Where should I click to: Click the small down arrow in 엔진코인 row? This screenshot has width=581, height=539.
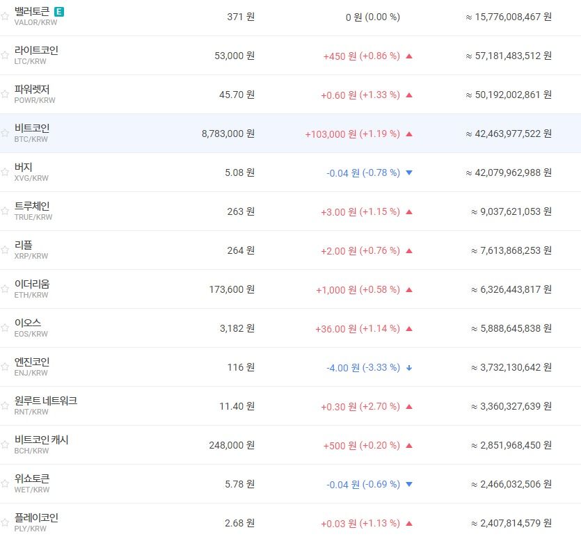pos(409,368)
